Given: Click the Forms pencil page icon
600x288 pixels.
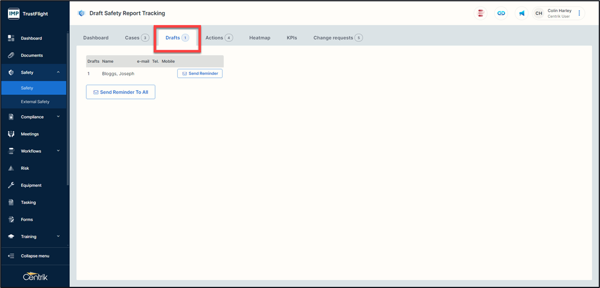Looking at the screenshot, I should (x=11, y=219).
